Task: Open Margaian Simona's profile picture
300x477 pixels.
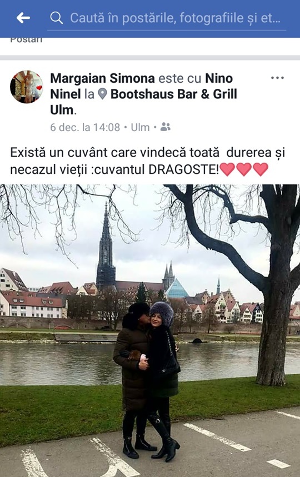Action: [x=27, y=87]
